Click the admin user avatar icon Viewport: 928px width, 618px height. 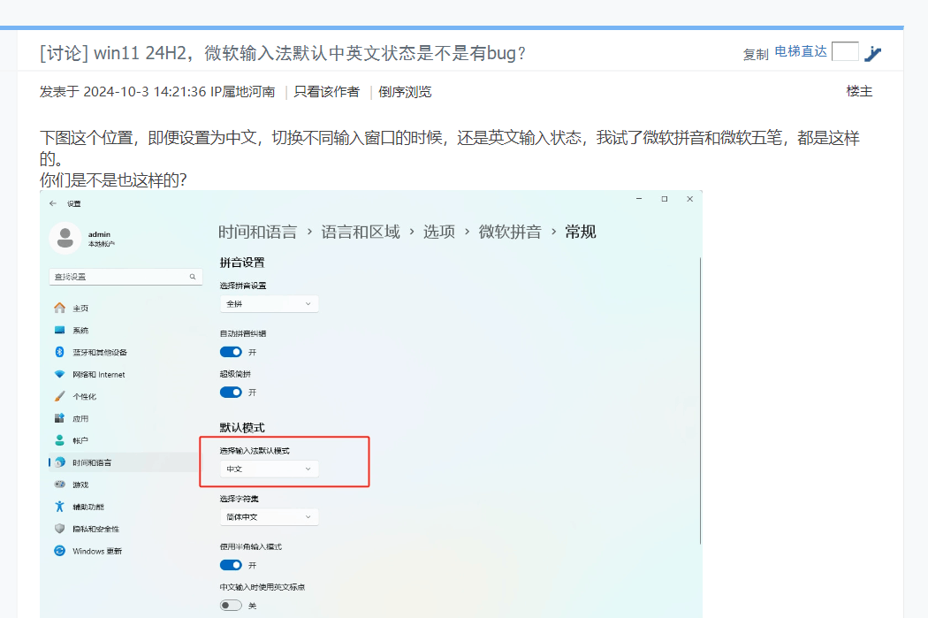65,238
